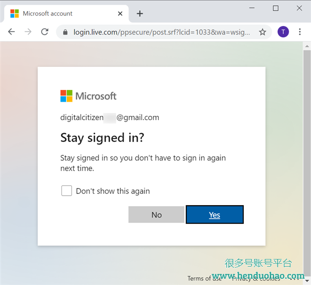
Task: Close the Microsoft account tab
Action: 120,13
